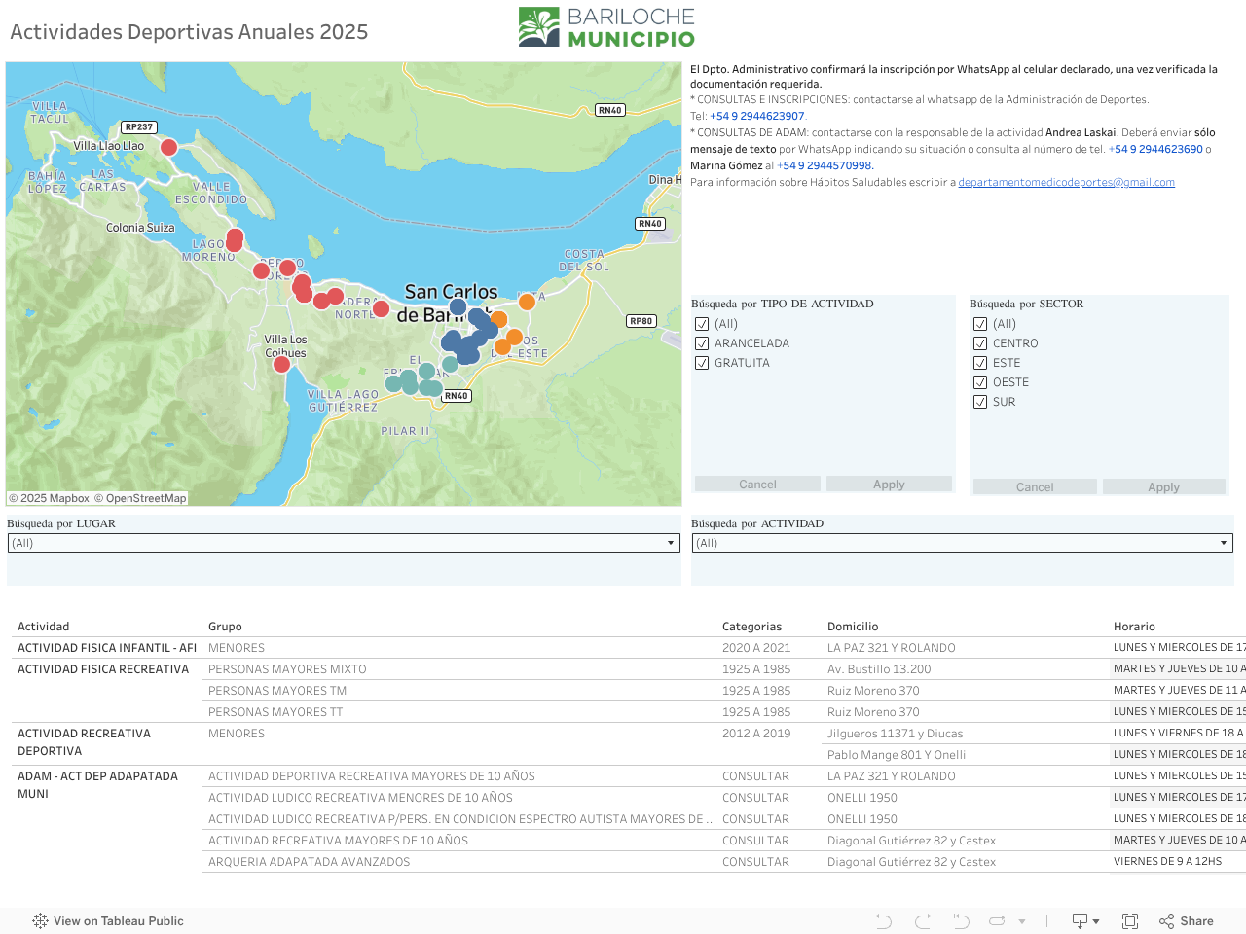1246x934 pixels.
Task: Click the Refresh data icon in toolbar
Action: pos(998,921)
